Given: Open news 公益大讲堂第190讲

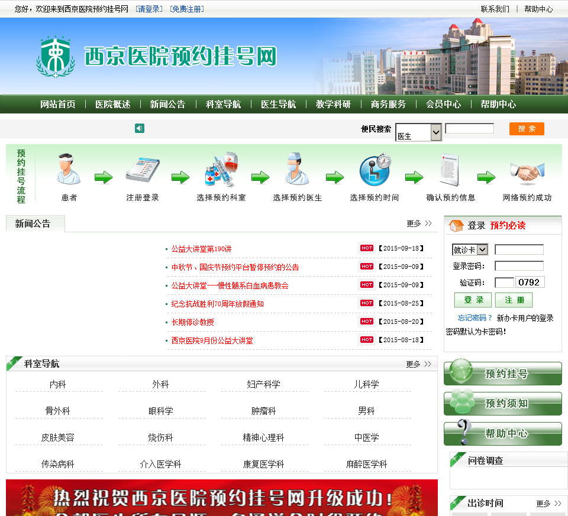Looking at the screenshot, I should [x=201, y=249].
